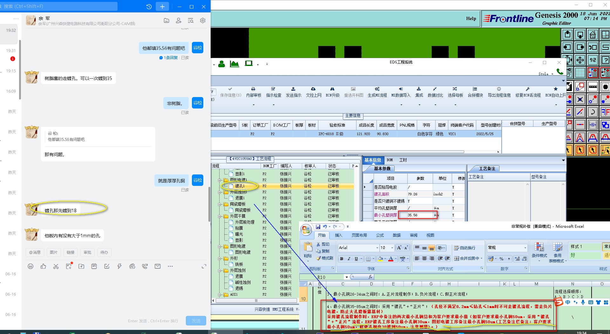610x334 pixels.
Task: Collapse the 外形 folder in process tree
Action: pos(220,259)
